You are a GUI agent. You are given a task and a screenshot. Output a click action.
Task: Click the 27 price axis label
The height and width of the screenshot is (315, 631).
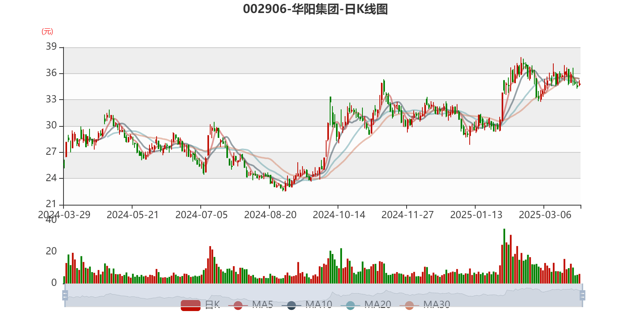(x=51, y=152)
